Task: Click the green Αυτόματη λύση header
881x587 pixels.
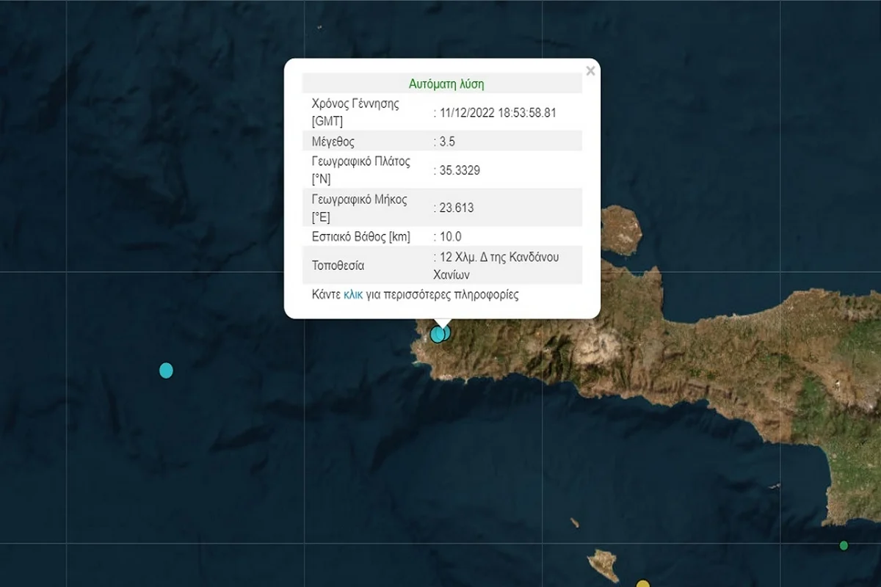Action: [446, 84]
